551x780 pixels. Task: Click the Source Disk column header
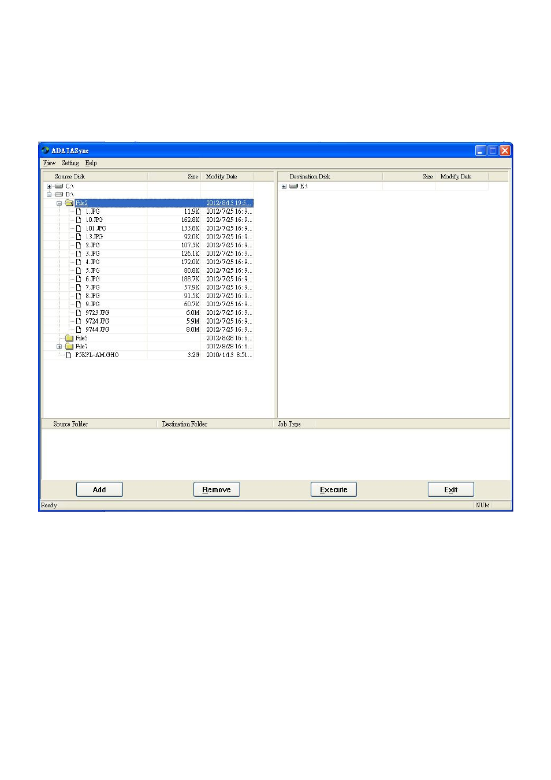(x=95, y=176)
